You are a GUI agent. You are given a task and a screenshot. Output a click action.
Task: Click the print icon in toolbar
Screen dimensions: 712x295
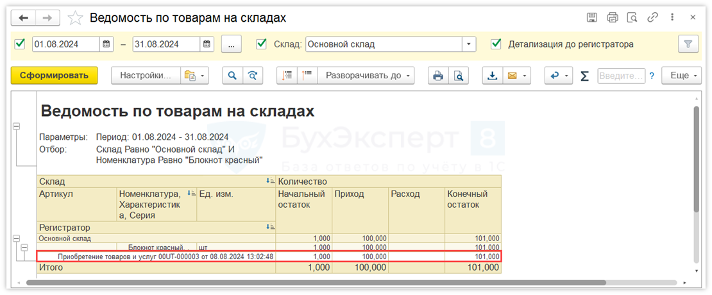coord(438,76)
